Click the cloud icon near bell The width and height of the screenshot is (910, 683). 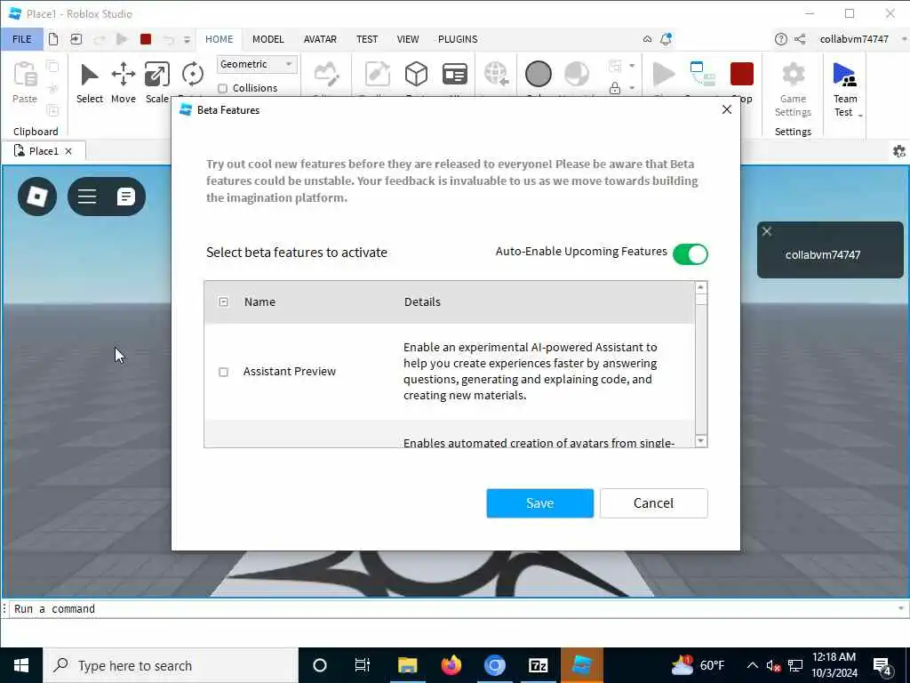click(x=647, y=39)
